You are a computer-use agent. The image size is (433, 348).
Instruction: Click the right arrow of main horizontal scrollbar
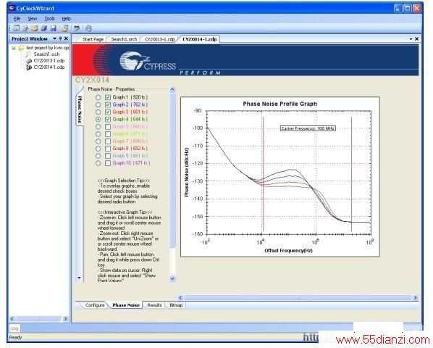415,298
